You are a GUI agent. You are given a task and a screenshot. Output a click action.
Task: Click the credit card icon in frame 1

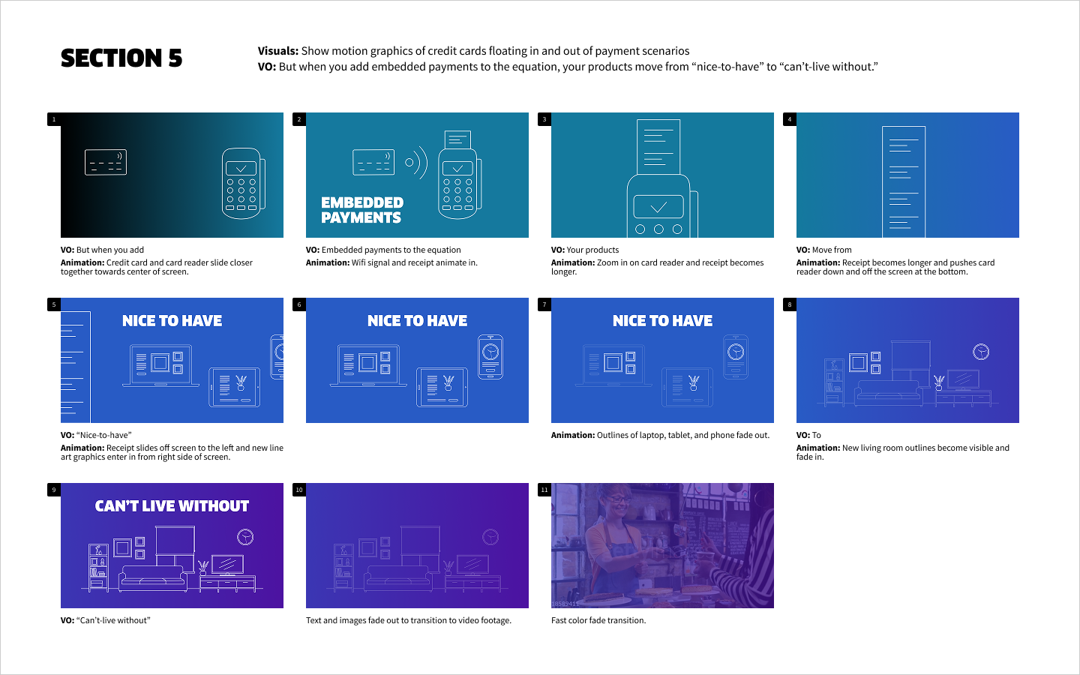click(x=106, y=162)
